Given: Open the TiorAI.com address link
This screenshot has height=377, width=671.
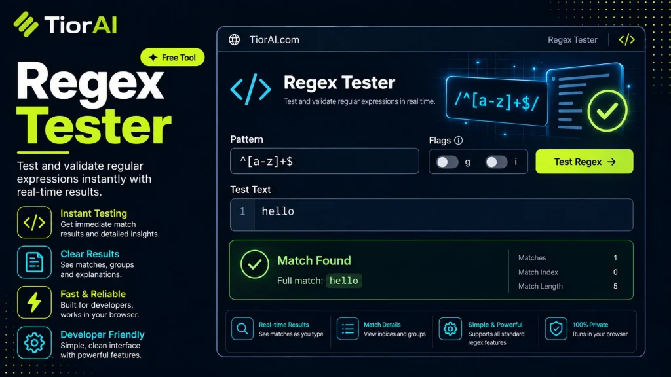Looking at the screenshot, I should pos(275,40).
